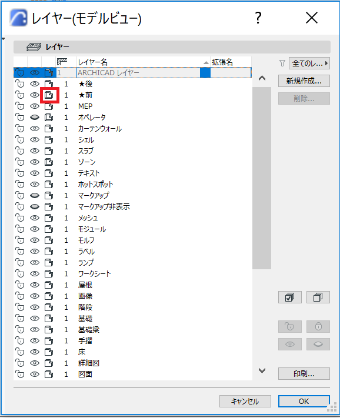This screenshot has height=418, width=340.
Task: Show the hidden マークアップ layer via eye
Action: click(x=35, y=196)
